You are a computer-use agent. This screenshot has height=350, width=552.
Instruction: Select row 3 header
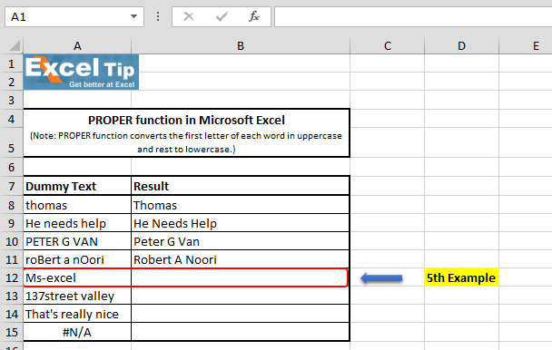tap(12, 100)
